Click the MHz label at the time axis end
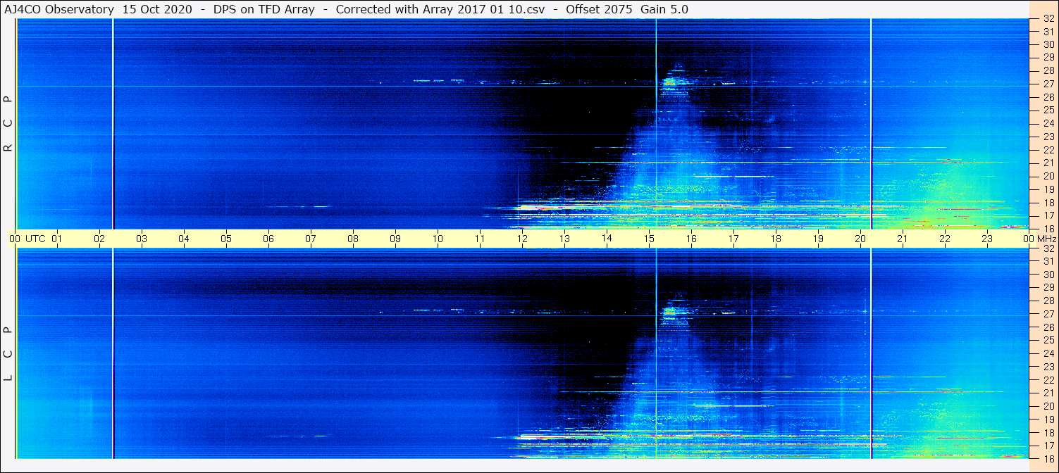Viewport: 1059px width, 473px height. [x=1047, y=239]
